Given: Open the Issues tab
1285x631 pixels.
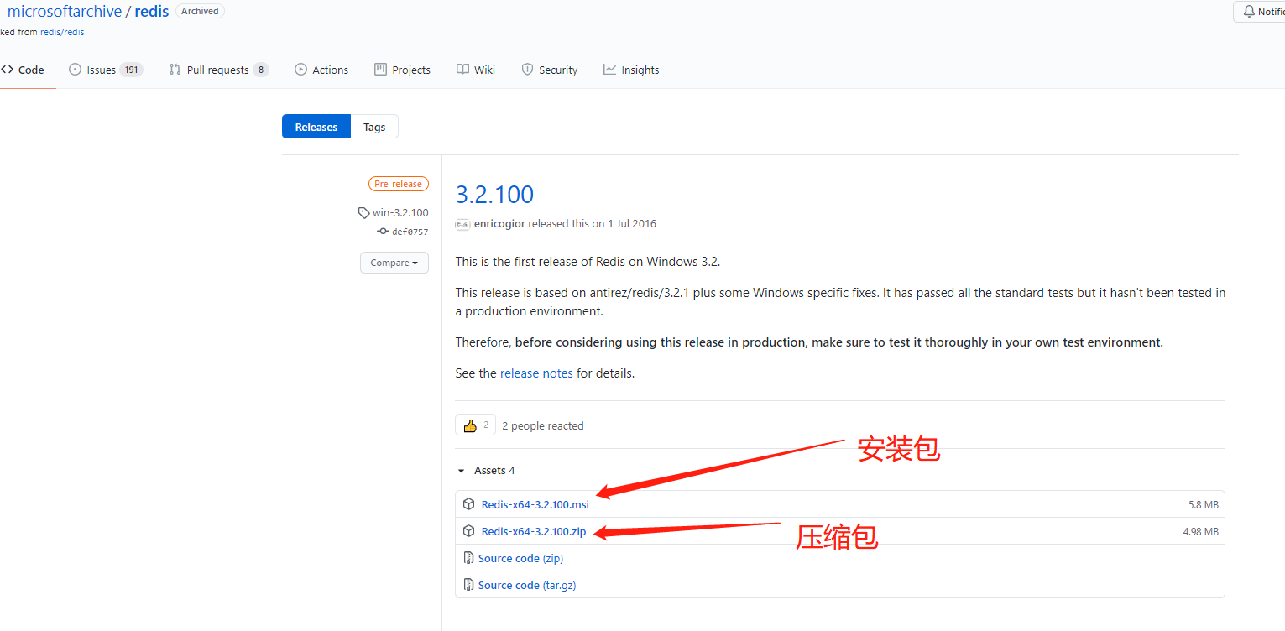Looking at the screenshot, I should (106, 70).
